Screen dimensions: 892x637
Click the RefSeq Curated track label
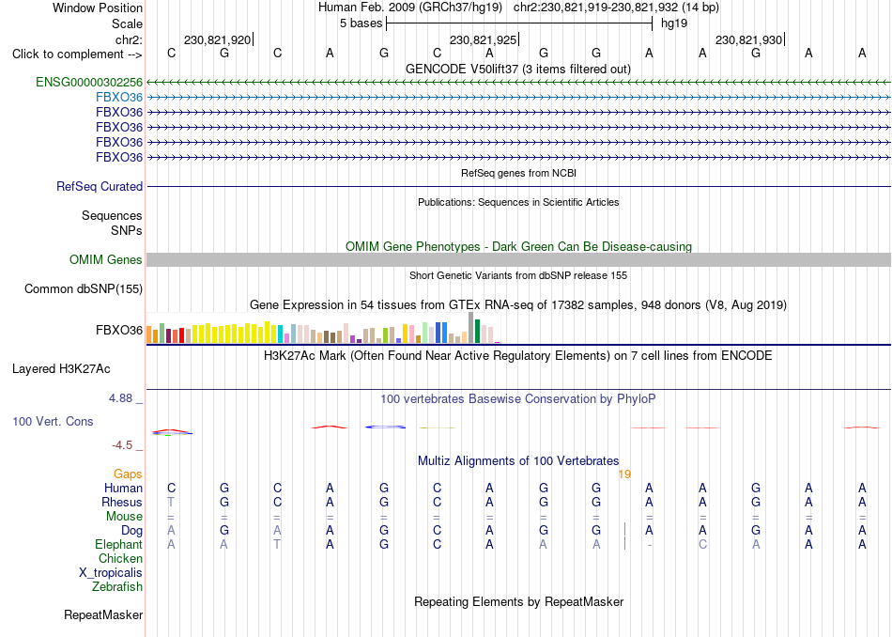pyautogui.click(x=100, y=186)
